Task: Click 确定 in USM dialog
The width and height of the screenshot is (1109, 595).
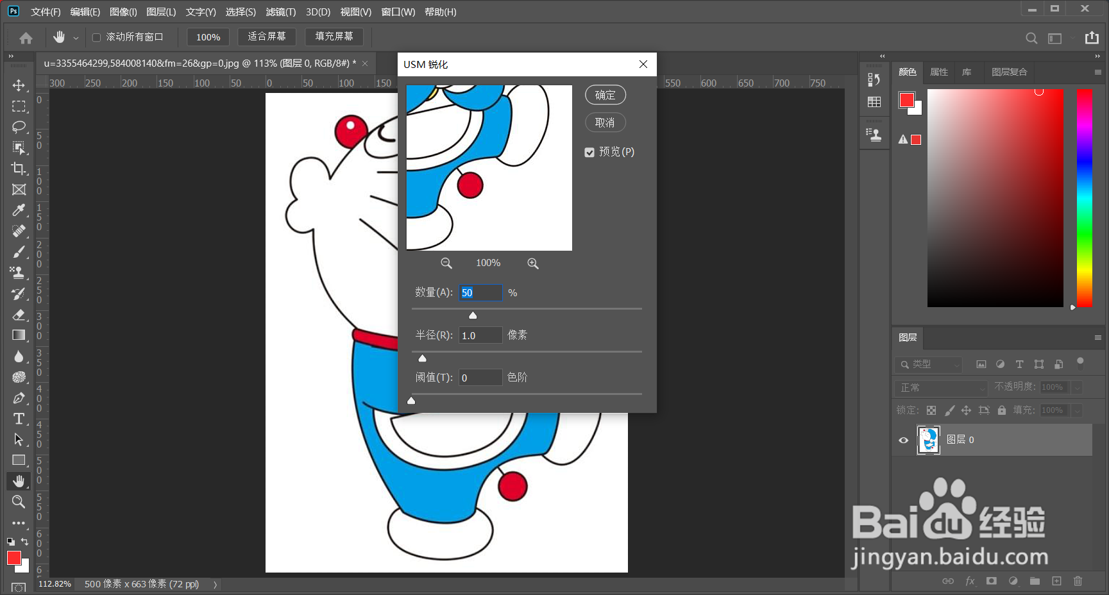Action: coord(605,95)
